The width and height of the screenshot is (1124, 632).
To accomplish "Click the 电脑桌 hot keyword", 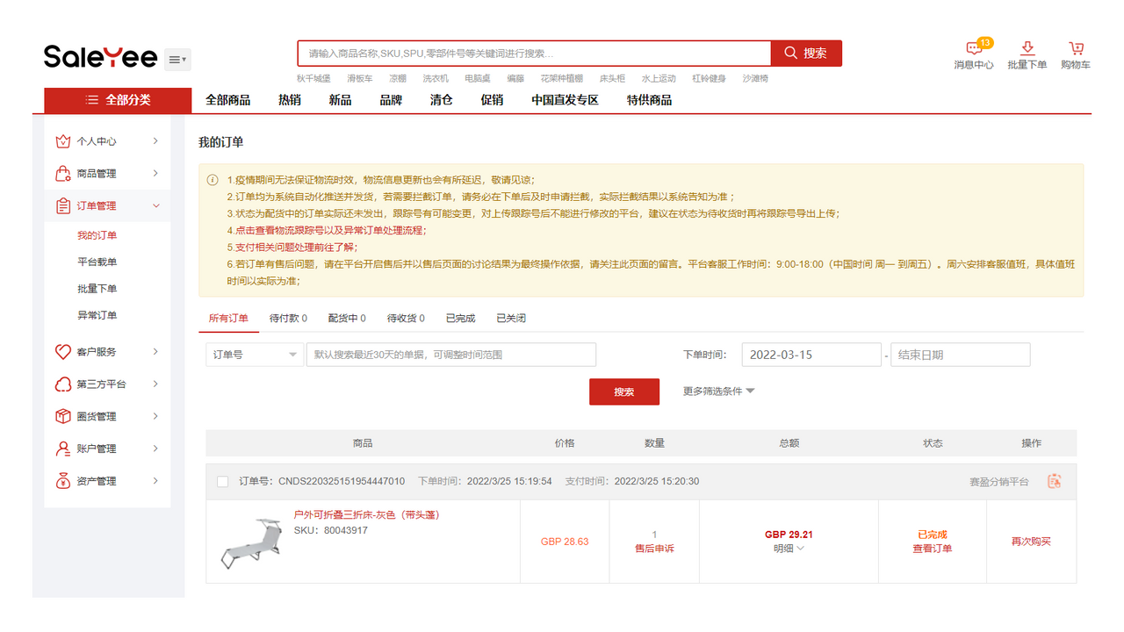I will (x=478, y=79).
